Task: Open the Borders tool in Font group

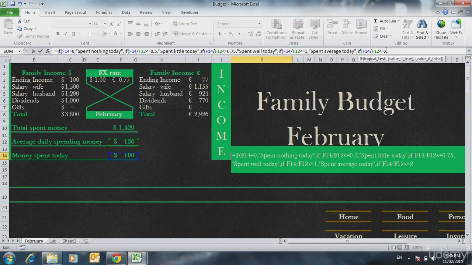Action: (x=88, y=34)
